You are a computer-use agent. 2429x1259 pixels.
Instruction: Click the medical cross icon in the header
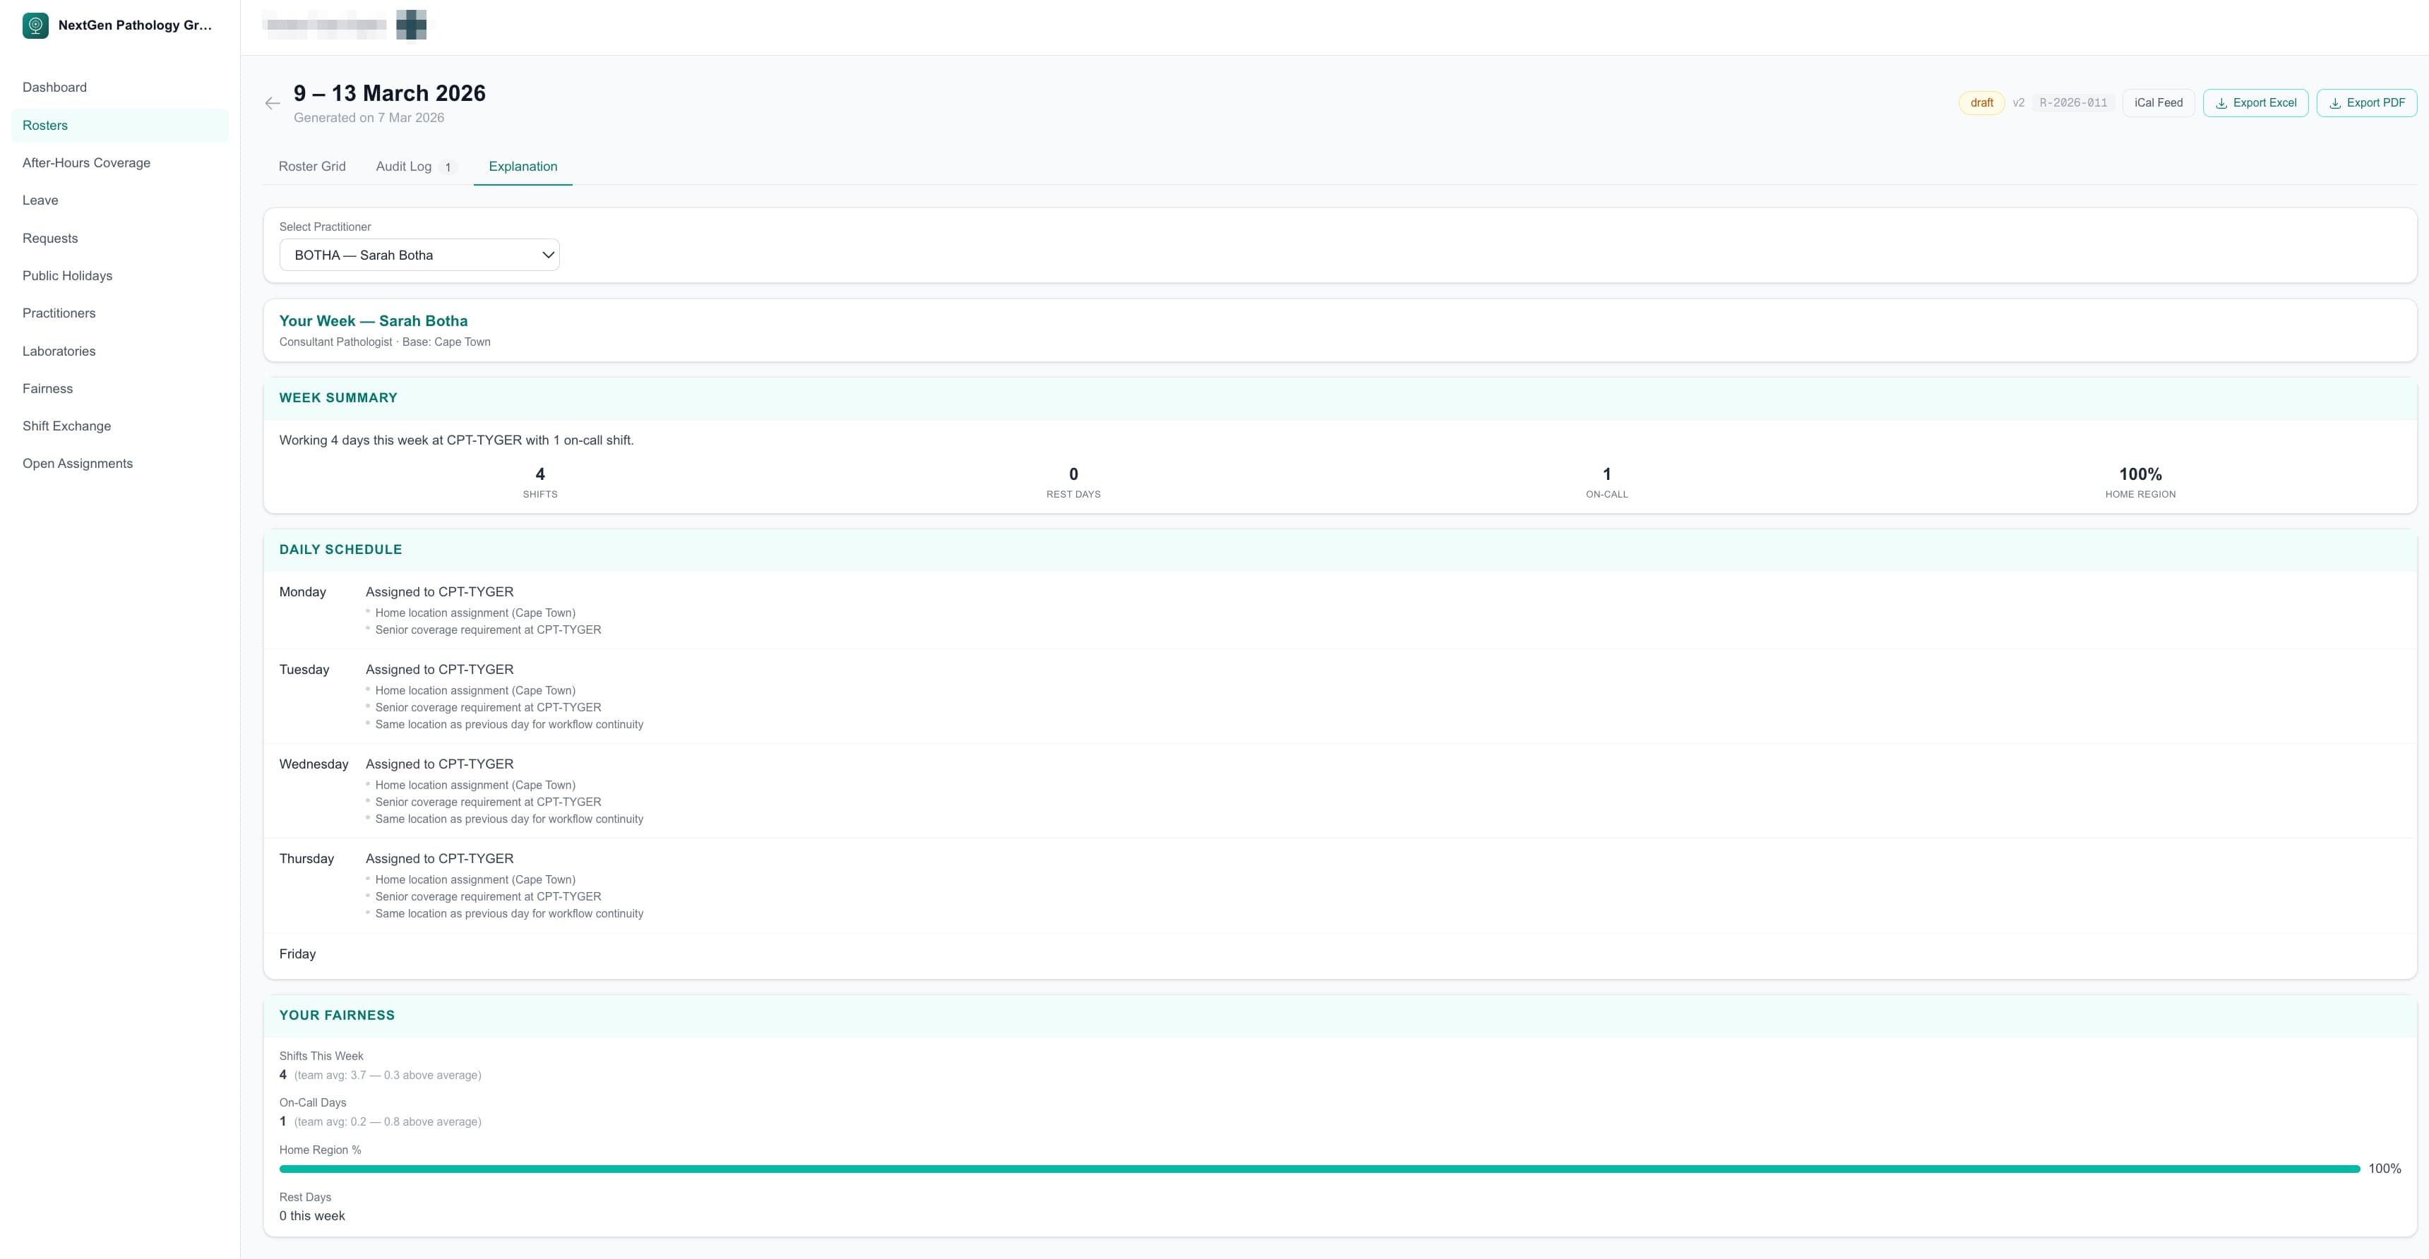coord(412,25)
